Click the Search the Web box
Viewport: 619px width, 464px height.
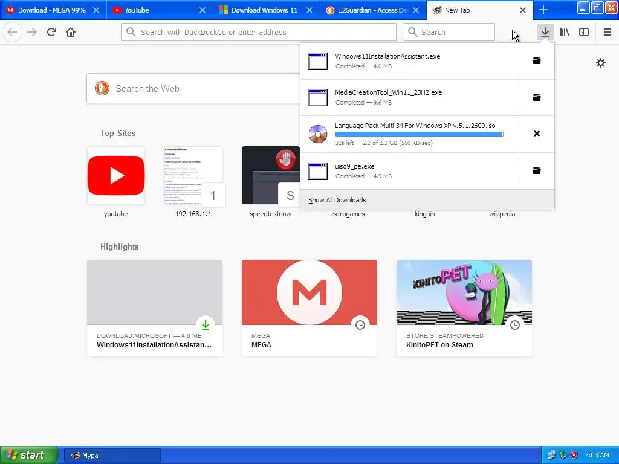[193, 88]
